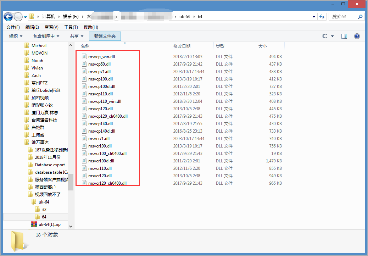This screenshot has height=256, width=368.
Task: Sort by the 类型 column header
Action: pos(220,46)
